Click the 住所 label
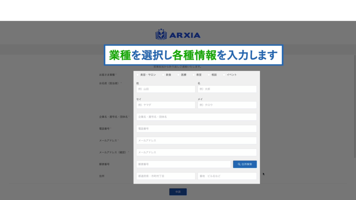This screenshot has width=356, height=200. [x=102, y=176]
